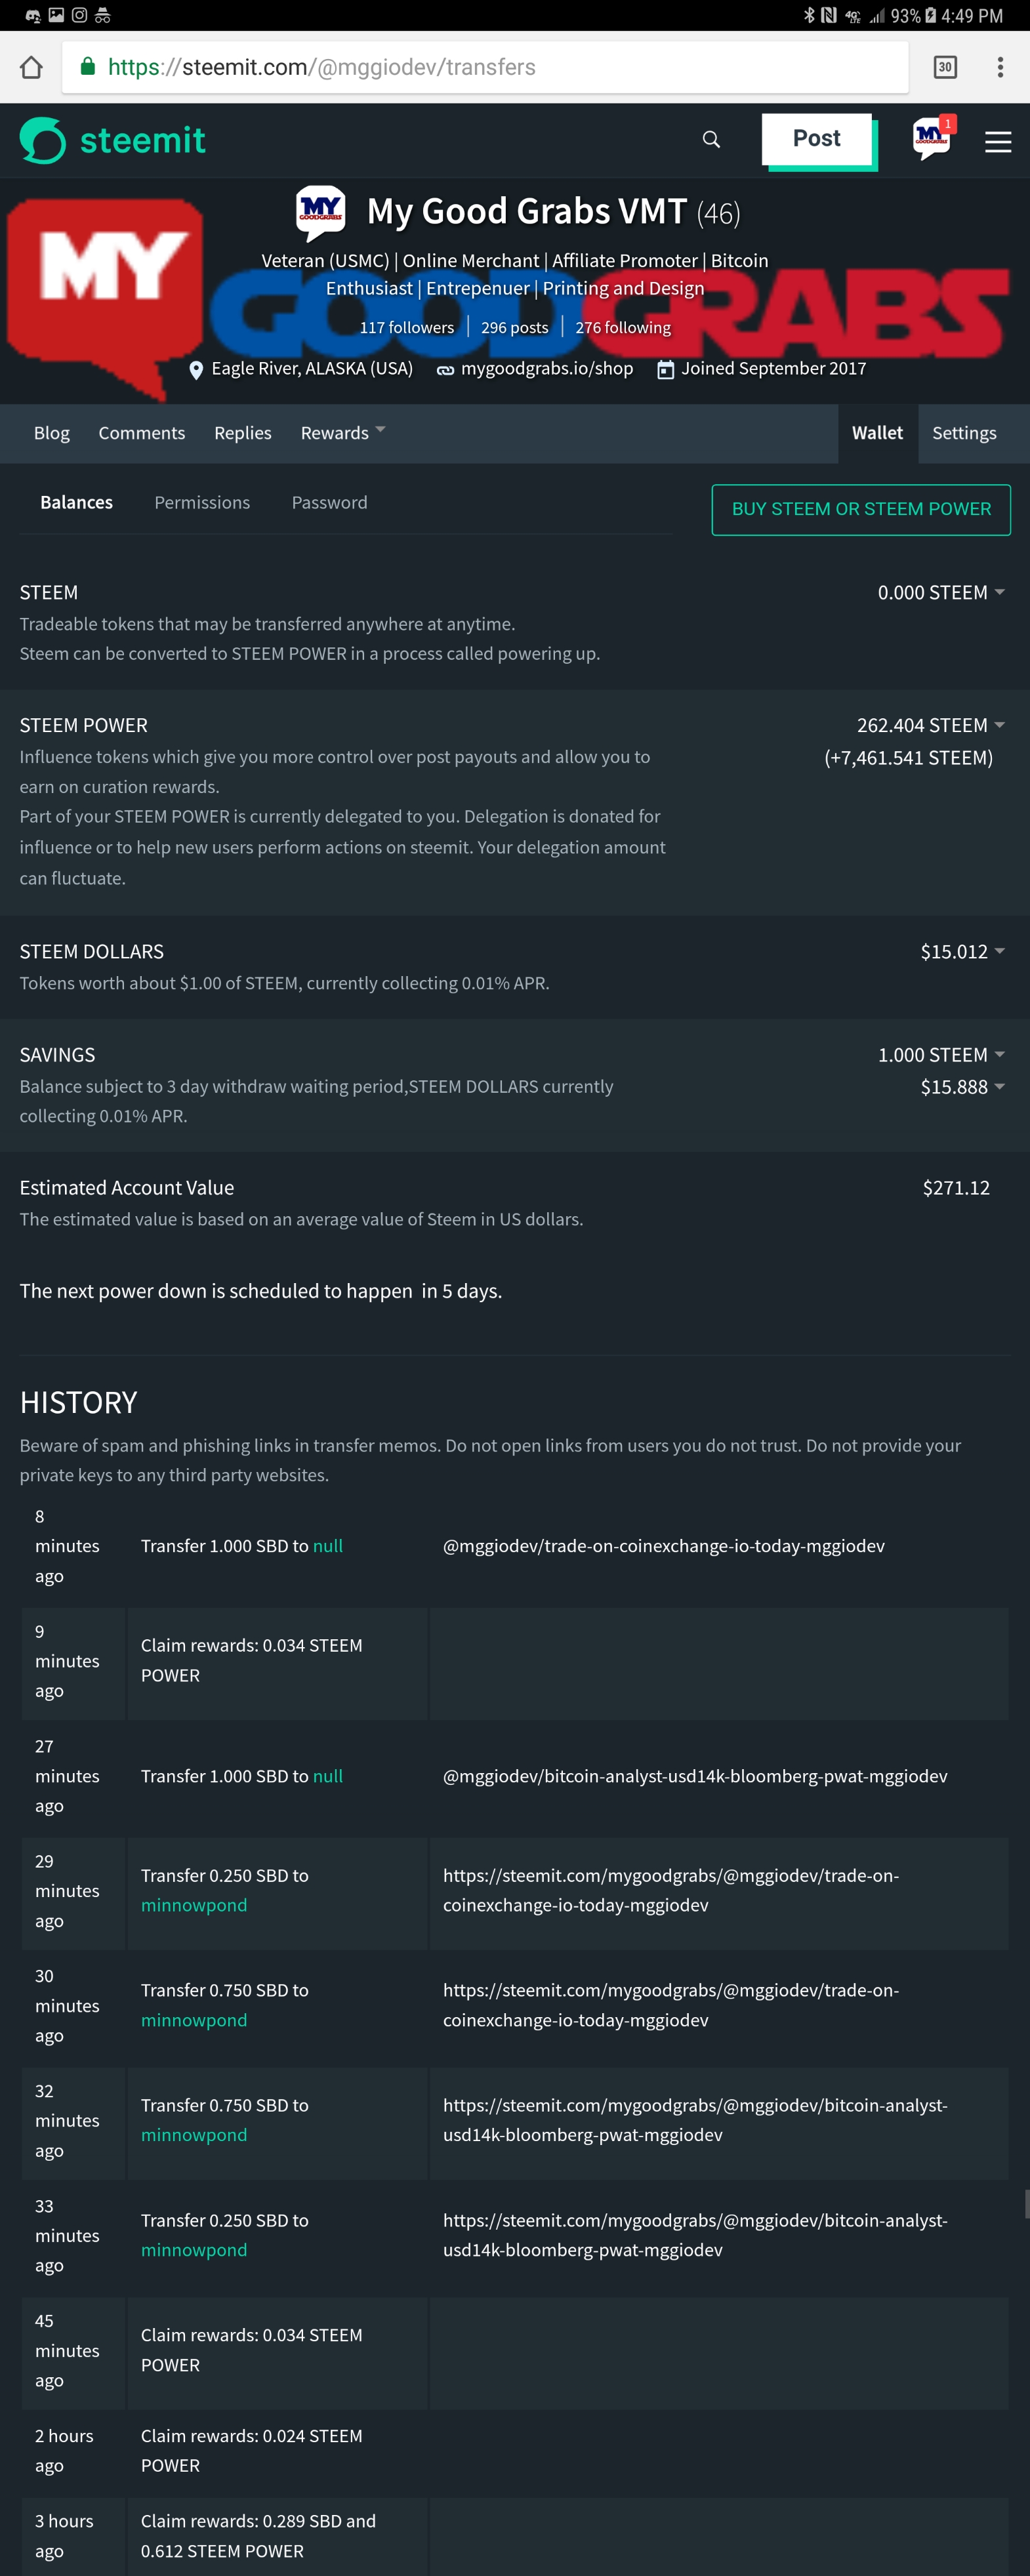Click the Post button
Image resolution: width=1030 pixels, height=2576 pixels.
click(x=817, y=139)
